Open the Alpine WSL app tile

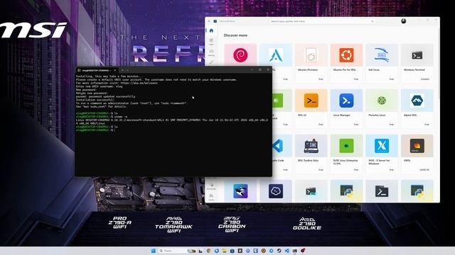(x=417, y=108)
